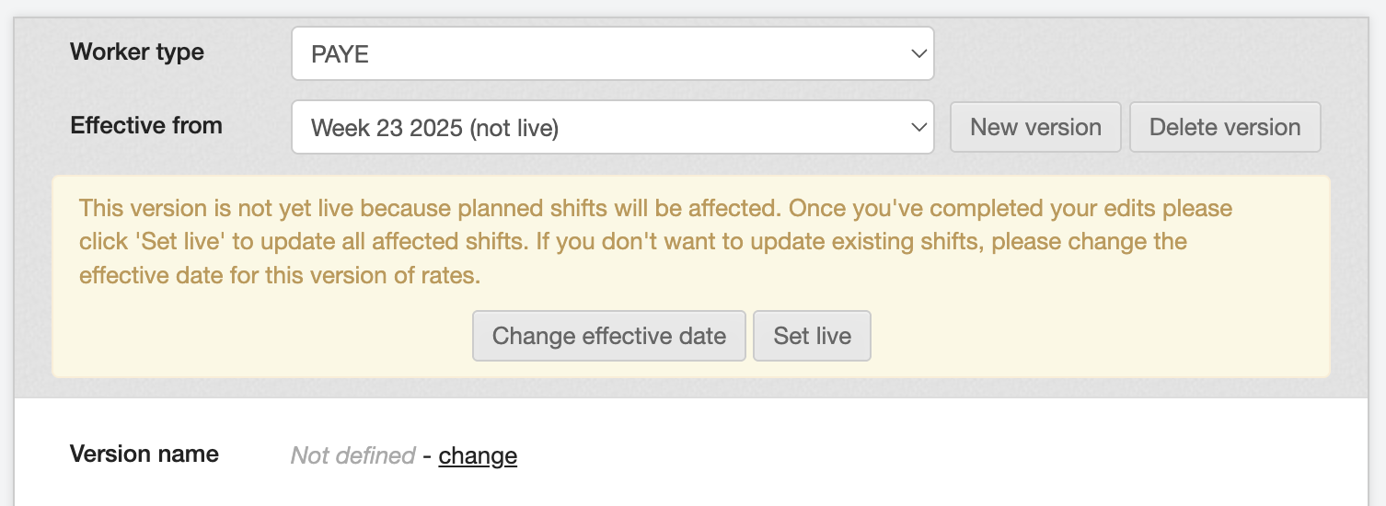Click the Change effective date button
Image resolution: width=1386 pixels, height=506 pixels.
[608, 336]
